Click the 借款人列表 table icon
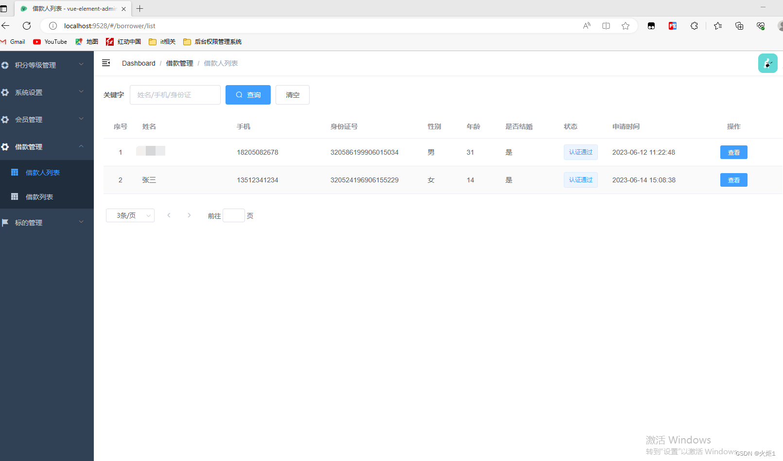Image resolution: width=783 pixels, height=461 pixels. click(15, 172)
